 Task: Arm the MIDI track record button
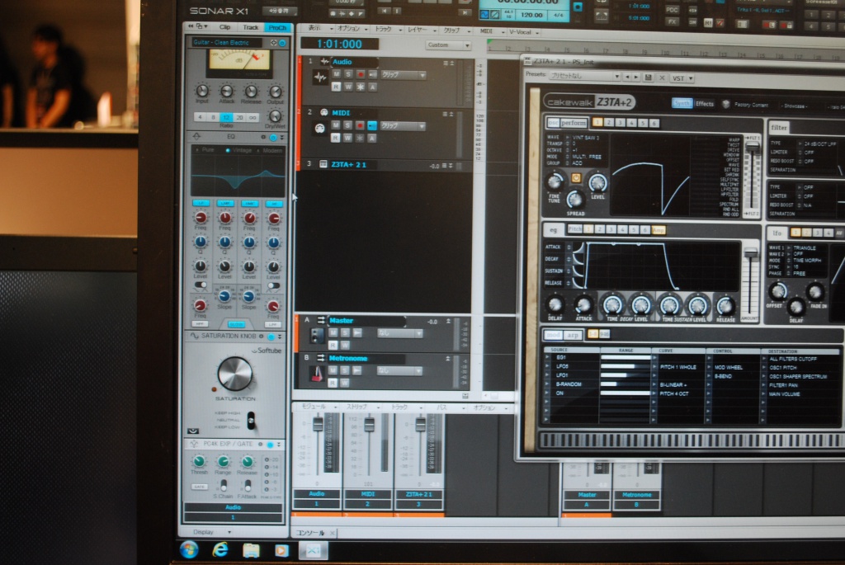pos(360,125)
